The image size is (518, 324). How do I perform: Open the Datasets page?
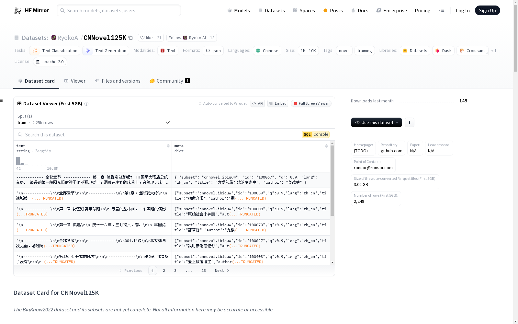(271, 10)
